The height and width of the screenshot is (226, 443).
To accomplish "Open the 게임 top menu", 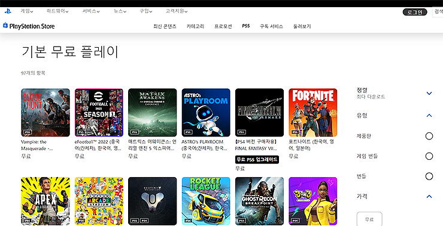I will 26,11.
